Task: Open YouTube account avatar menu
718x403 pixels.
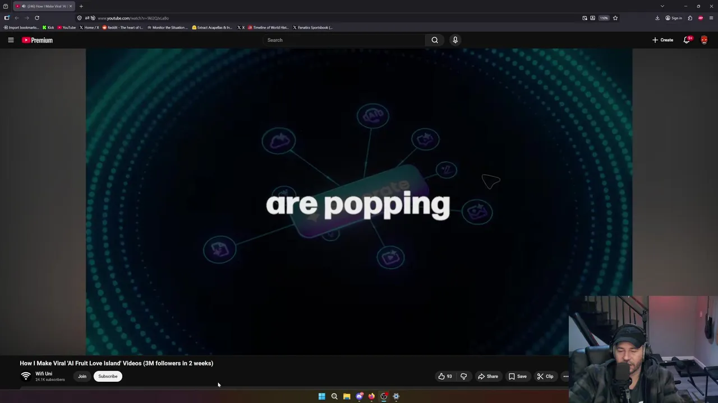Action: [x=704, y=40]
